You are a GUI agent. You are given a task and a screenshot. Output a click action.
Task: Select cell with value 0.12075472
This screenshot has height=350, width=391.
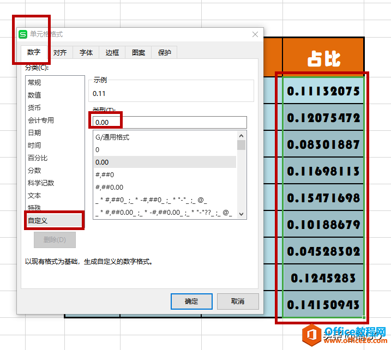tap(323, 117)
